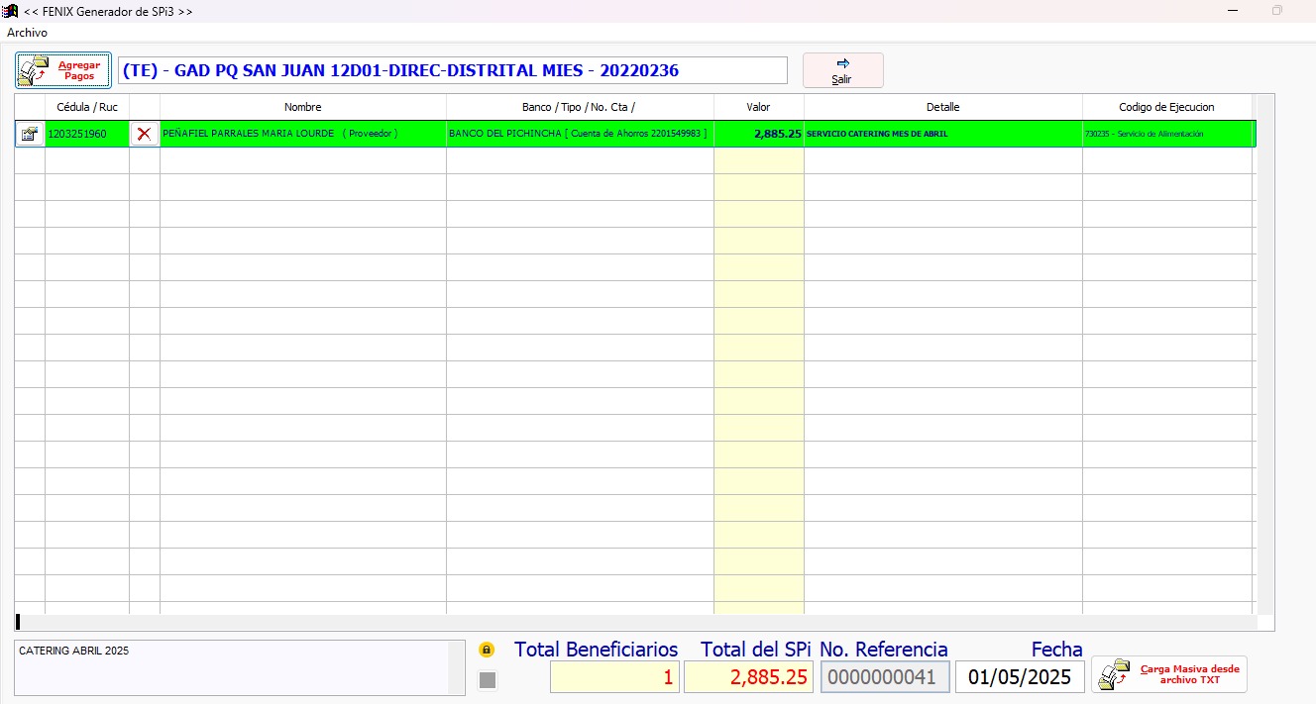Open Carga Masiva desde archivo TXT

pyautogui.click(x=1169, y=674)
